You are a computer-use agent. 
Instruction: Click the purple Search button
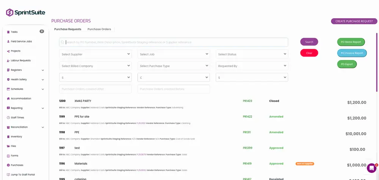(309, 42)
